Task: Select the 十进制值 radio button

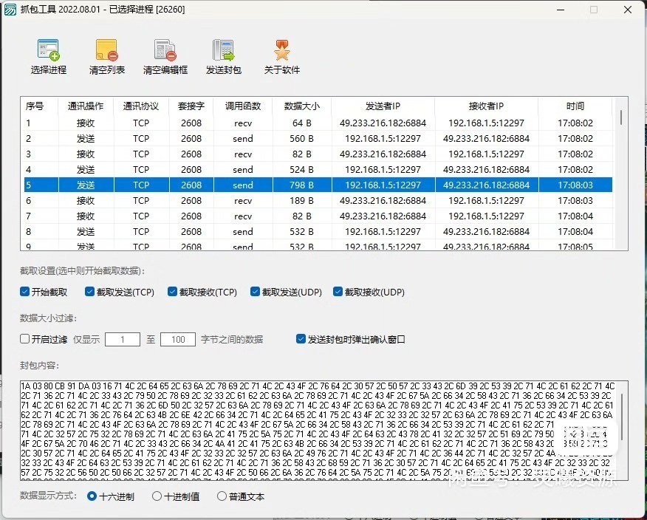Action: (x=157, y=496)
